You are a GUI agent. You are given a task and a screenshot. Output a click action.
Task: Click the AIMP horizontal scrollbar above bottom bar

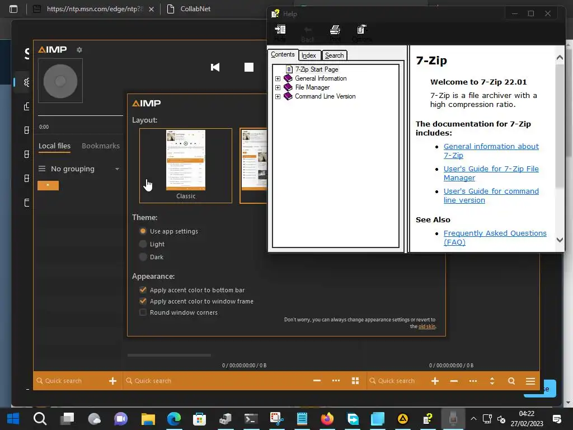[169, 355]
